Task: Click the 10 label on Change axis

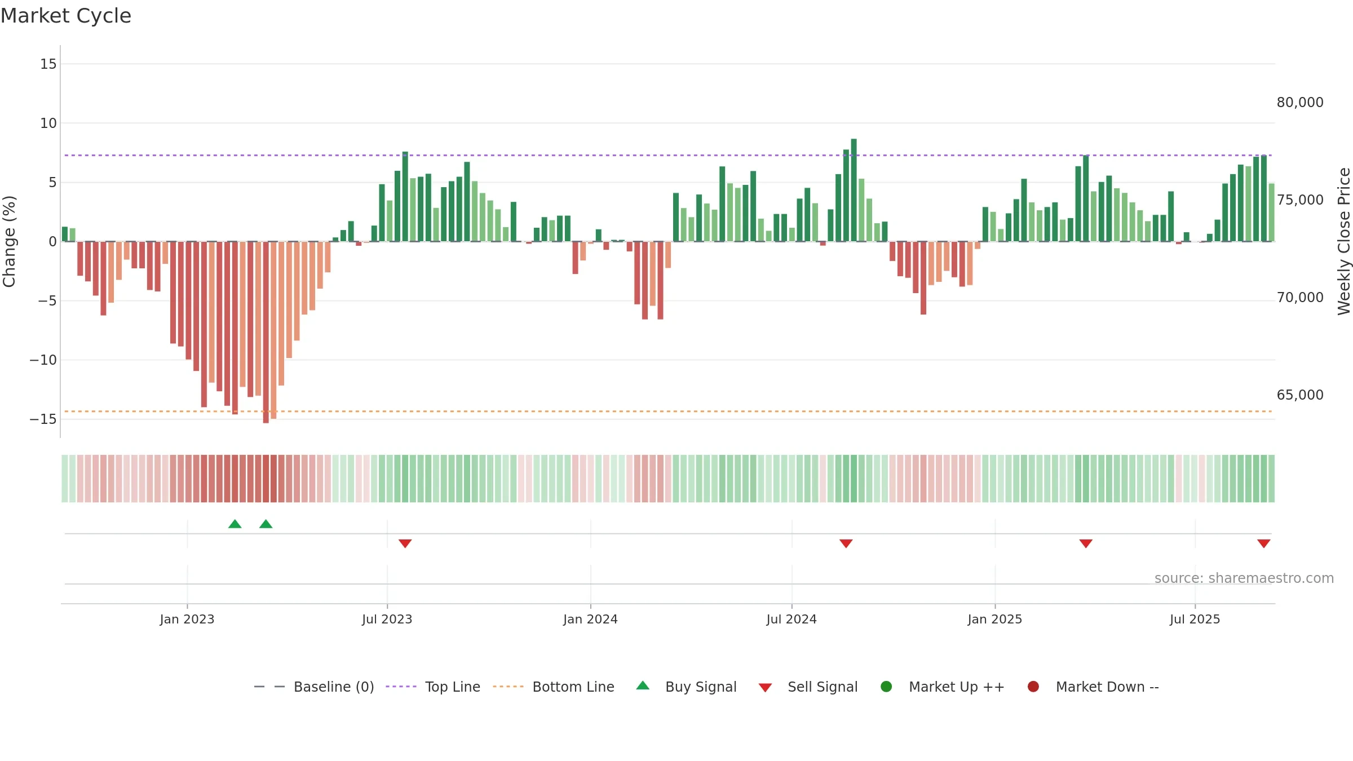Action: click(48, 123)
